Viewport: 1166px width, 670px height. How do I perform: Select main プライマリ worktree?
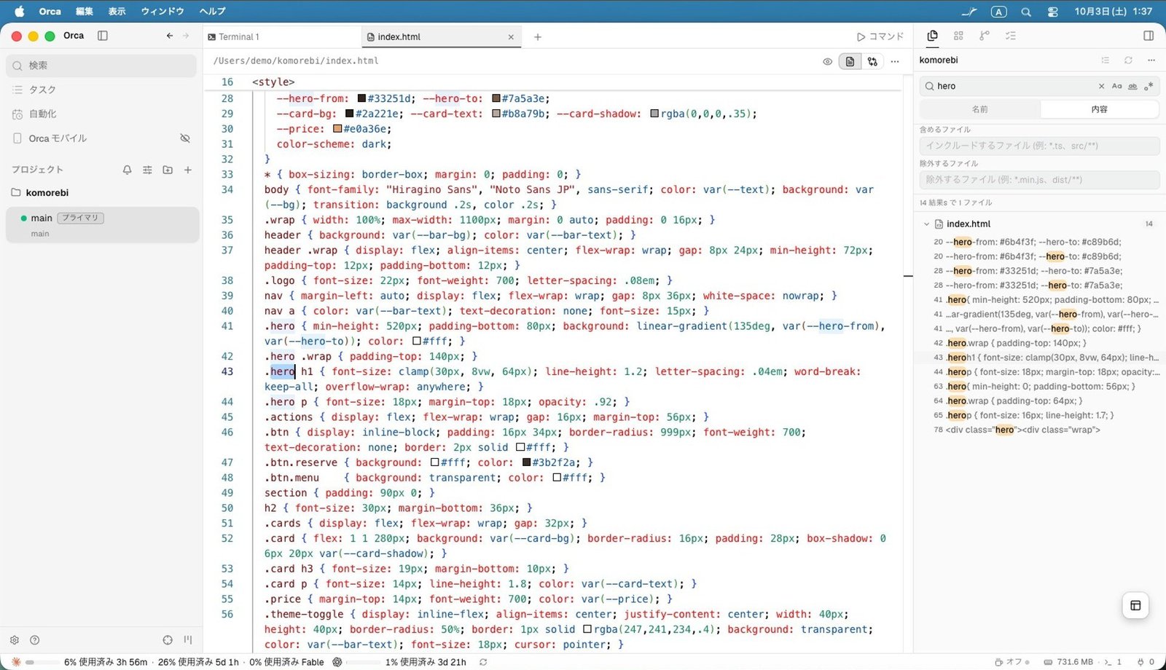point(102,225)
